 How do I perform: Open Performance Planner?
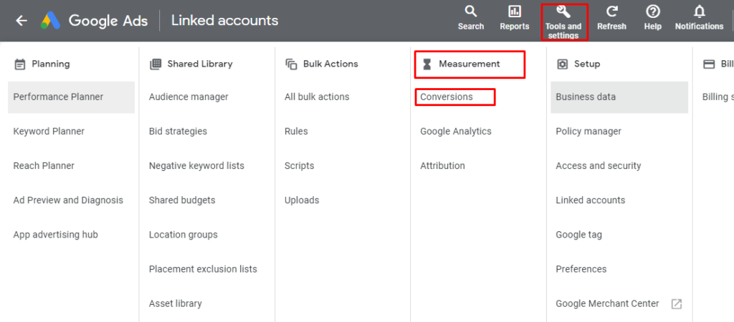coord(71,97)
